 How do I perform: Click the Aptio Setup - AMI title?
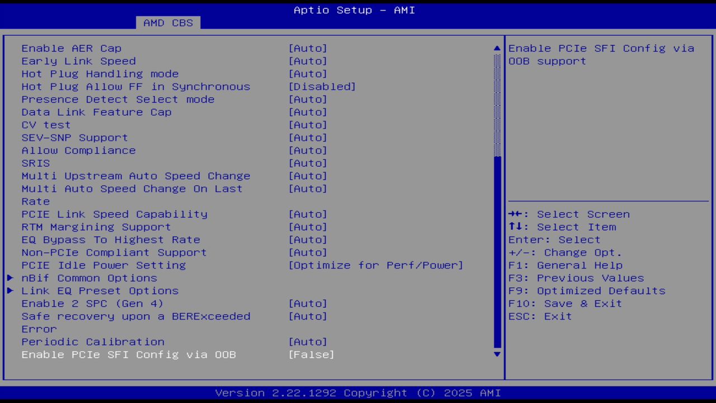(x=355, y=10)
